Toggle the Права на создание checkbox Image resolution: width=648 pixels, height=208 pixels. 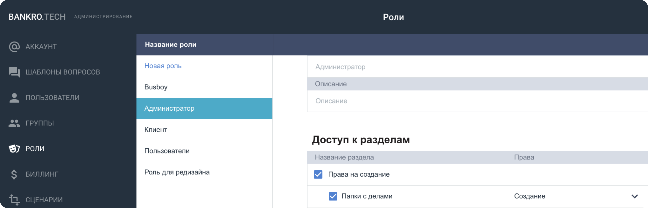point(318,174)
